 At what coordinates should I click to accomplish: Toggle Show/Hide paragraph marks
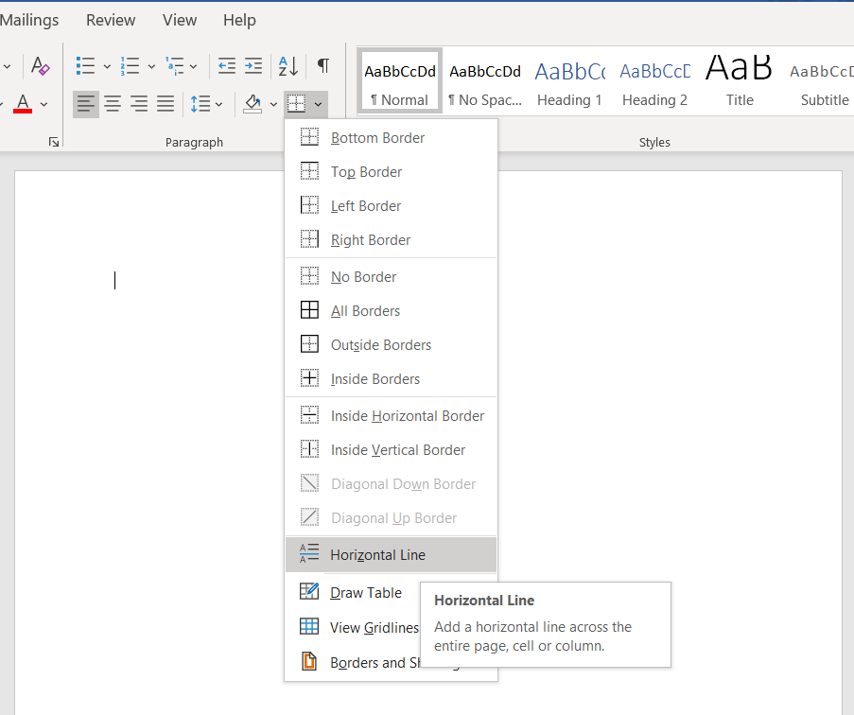[322, 66]
